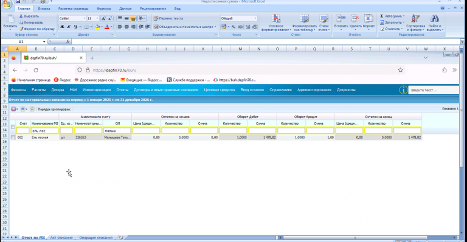Switch to the Формулы ribbon tab
The width and height of the screenshot is (467, 242).
coord(103,9)
